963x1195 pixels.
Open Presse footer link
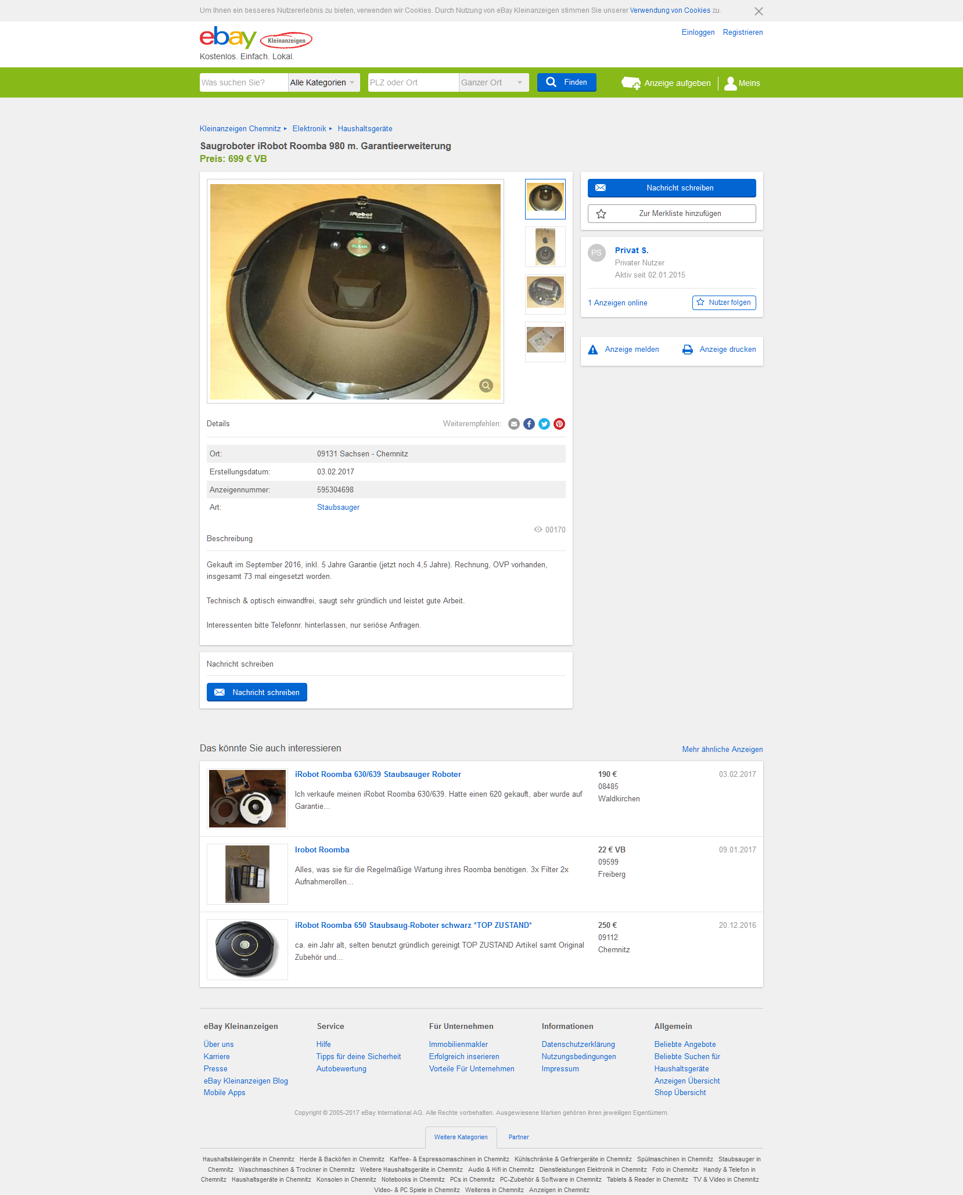coord(215,1069)
